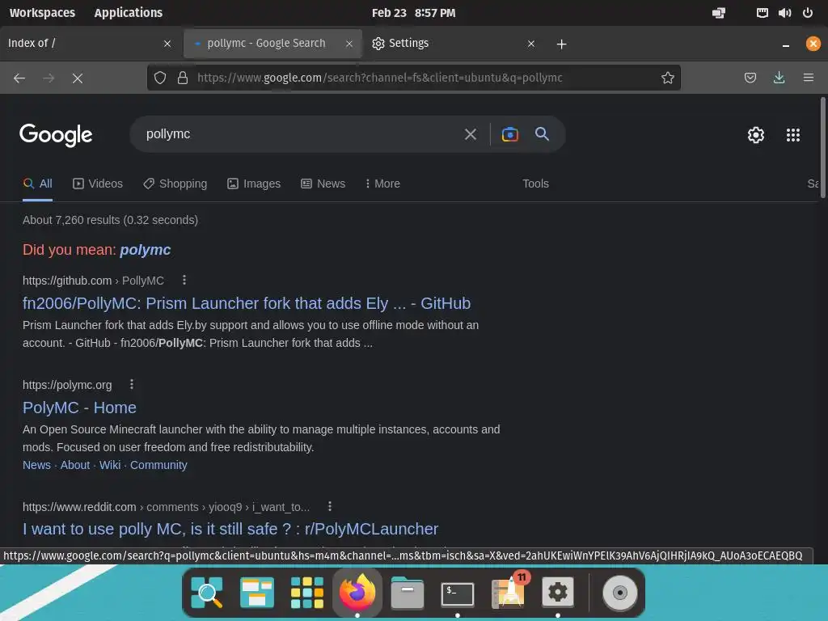This screenshot has height=621, width=828.
Task: Open options for github.com result
Action: pos(184,280)
